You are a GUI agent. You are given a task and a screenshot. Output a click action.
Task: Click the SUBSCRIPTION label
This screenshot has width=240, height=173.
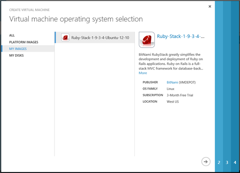pyautogui.click(x=153, y=95)
